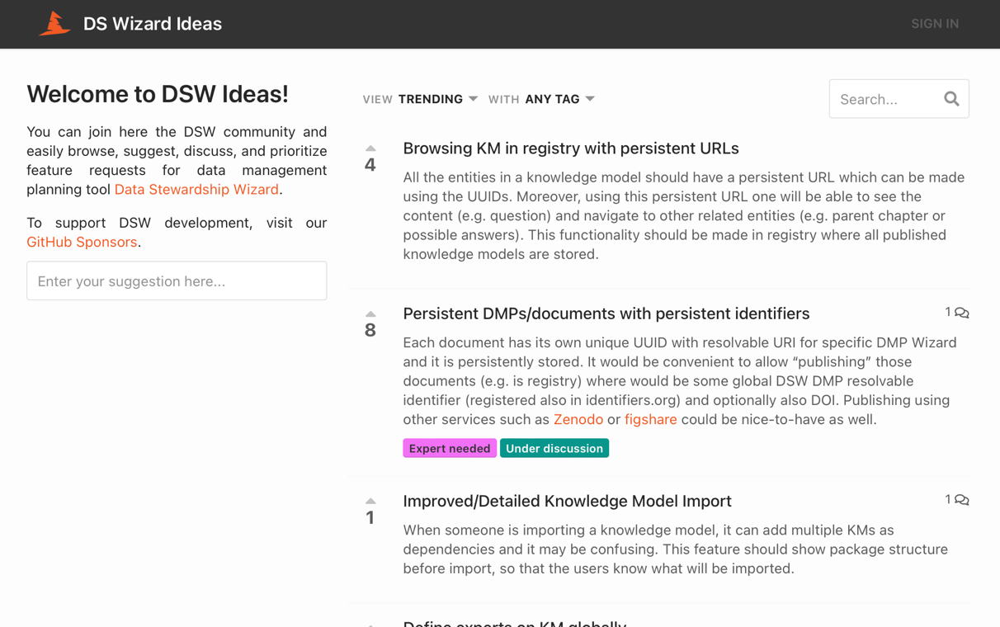Open the figshare link
The image size is (1000, 627).
[x=650, y=420]
